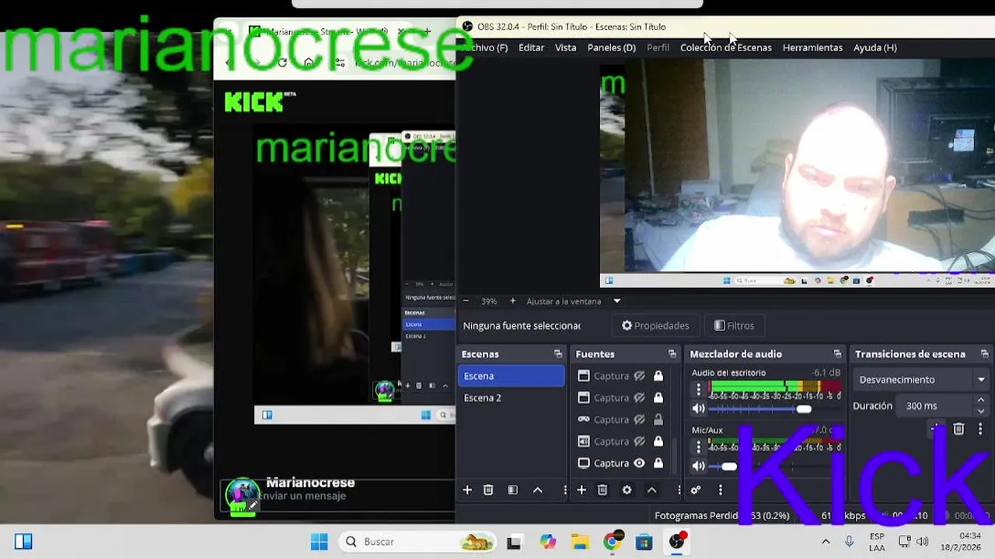Click the Kick logo in the browser window

coord(260,101)
